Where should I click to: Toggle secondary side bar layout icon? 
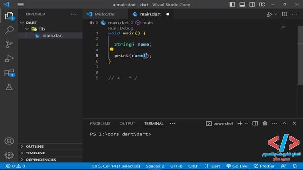(x=252, y=4)
